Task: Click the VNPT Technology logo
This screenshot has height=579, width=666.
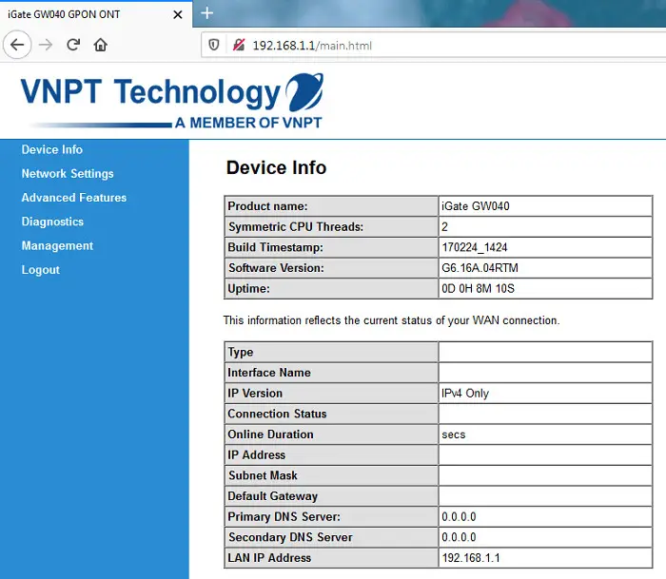Action: (x=172, y=102)
